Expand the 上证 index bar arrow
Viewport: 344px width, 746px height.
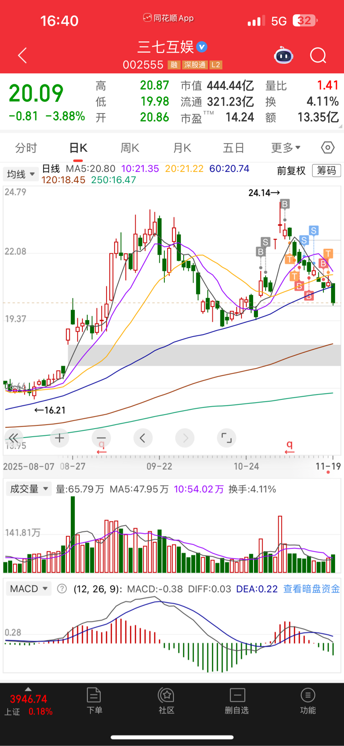click(28, 689)
